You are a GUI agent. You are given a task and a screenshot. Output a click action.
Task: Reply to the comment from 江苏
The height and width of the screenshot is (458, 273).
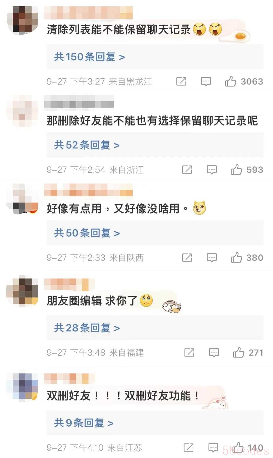click(x=213, y=448)
